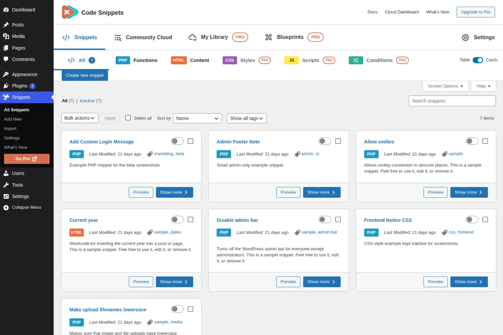Filter by Functions snippet type
Viewport: 503px width, 335px height.
coord(136,60)
